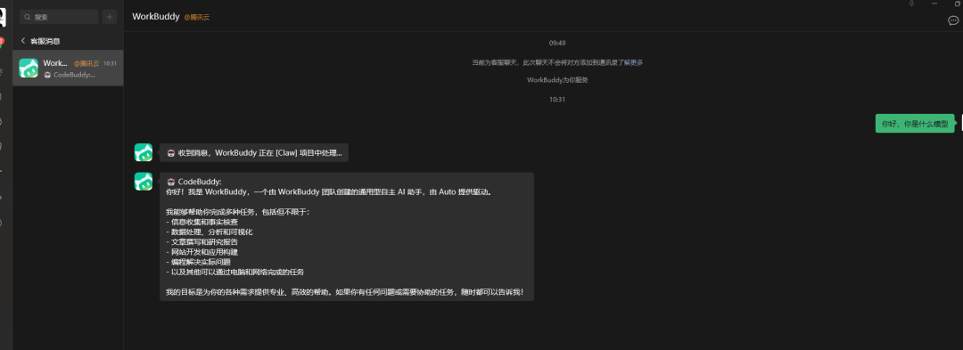
Task: Click the 网站开发和应用构建 list line
Action: tap(202, 252)
